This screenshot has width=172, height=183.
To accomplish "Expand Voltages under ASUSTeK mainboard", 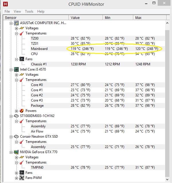I will [x=16, y=28].
